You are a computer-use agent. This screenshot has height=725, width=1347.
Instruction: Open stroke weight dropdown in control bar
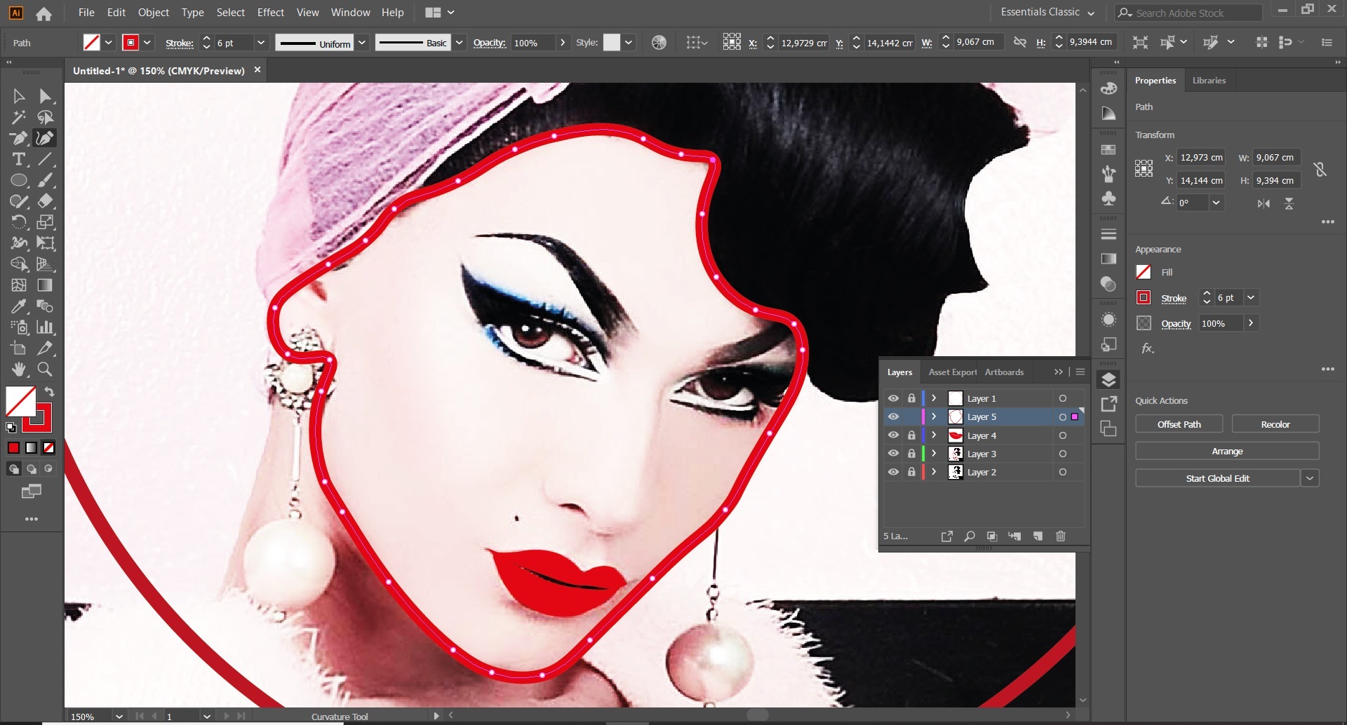click(x=261, y=43)
